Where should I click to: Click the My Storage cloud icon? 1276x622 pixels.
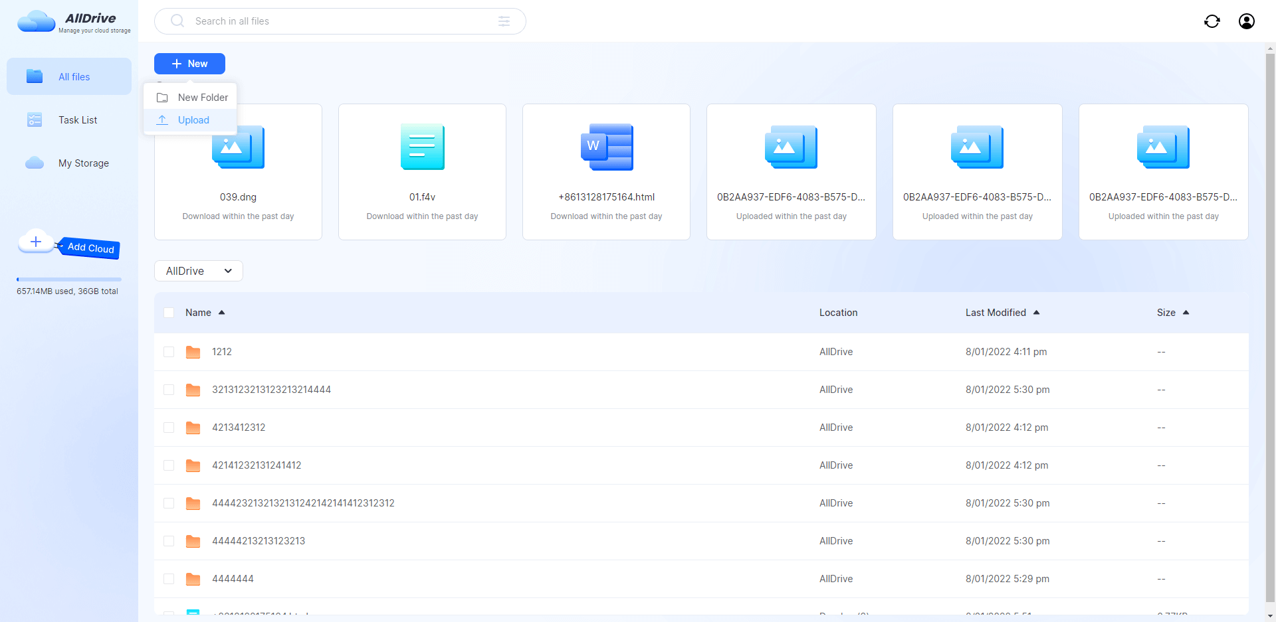[35, 163]
